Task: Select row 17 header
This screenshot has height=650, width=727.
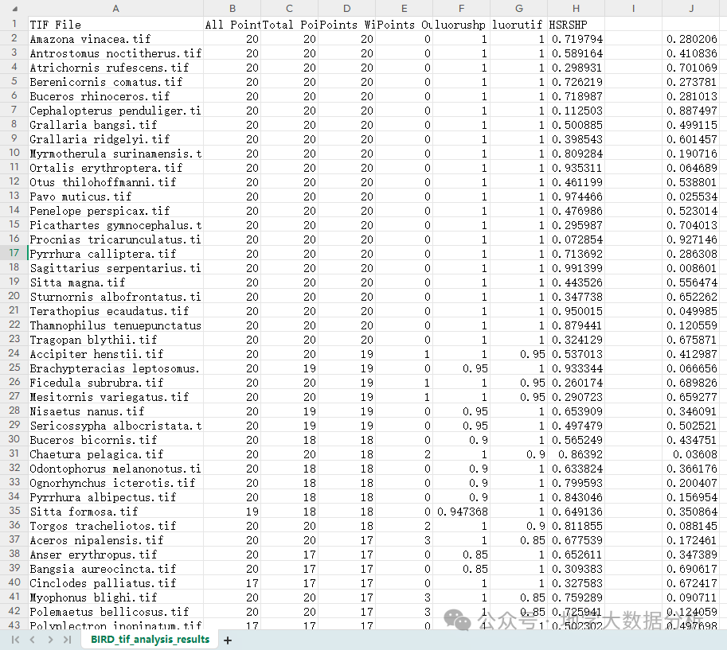Action: (14, 254)
